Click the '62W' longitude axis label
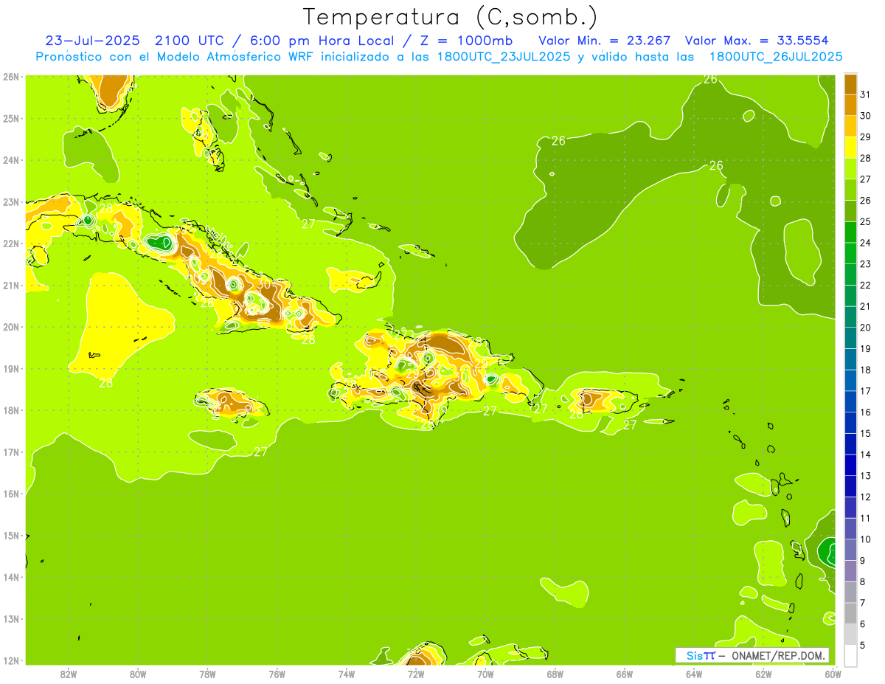The width and height of the screenshot is (885, 684). [x=763, y=674]
